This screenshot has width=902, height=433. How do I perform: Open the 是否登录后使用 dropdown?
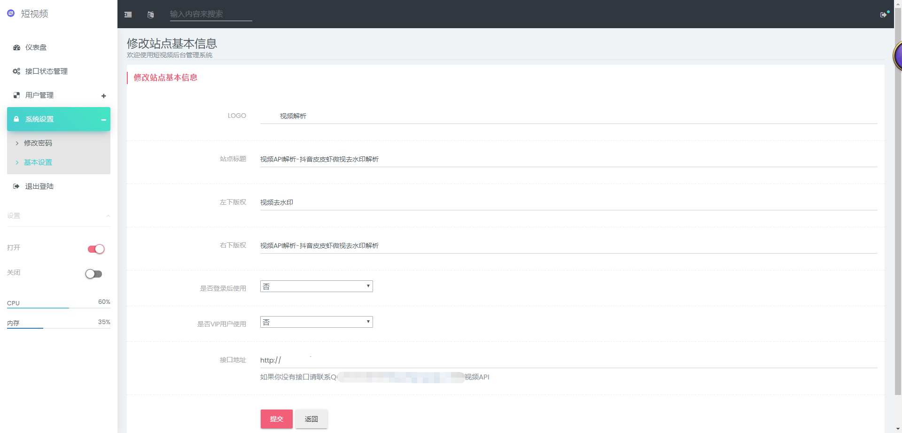coord(316,286)
